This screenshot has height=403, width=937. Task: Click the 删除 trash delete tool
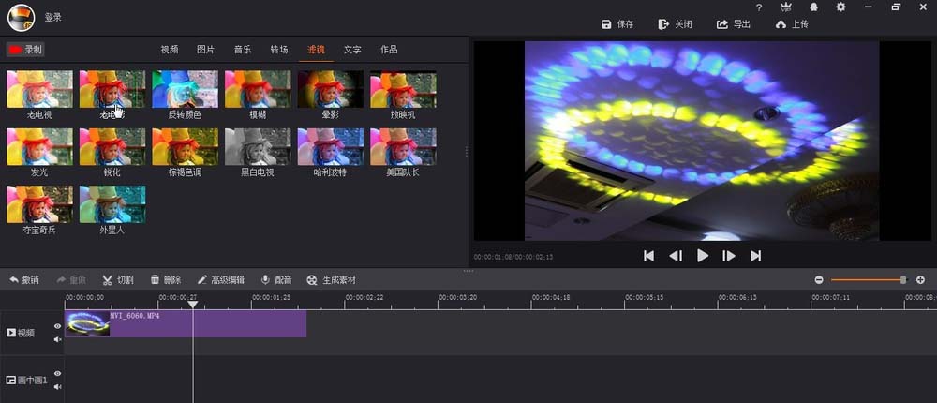point(166,280)
